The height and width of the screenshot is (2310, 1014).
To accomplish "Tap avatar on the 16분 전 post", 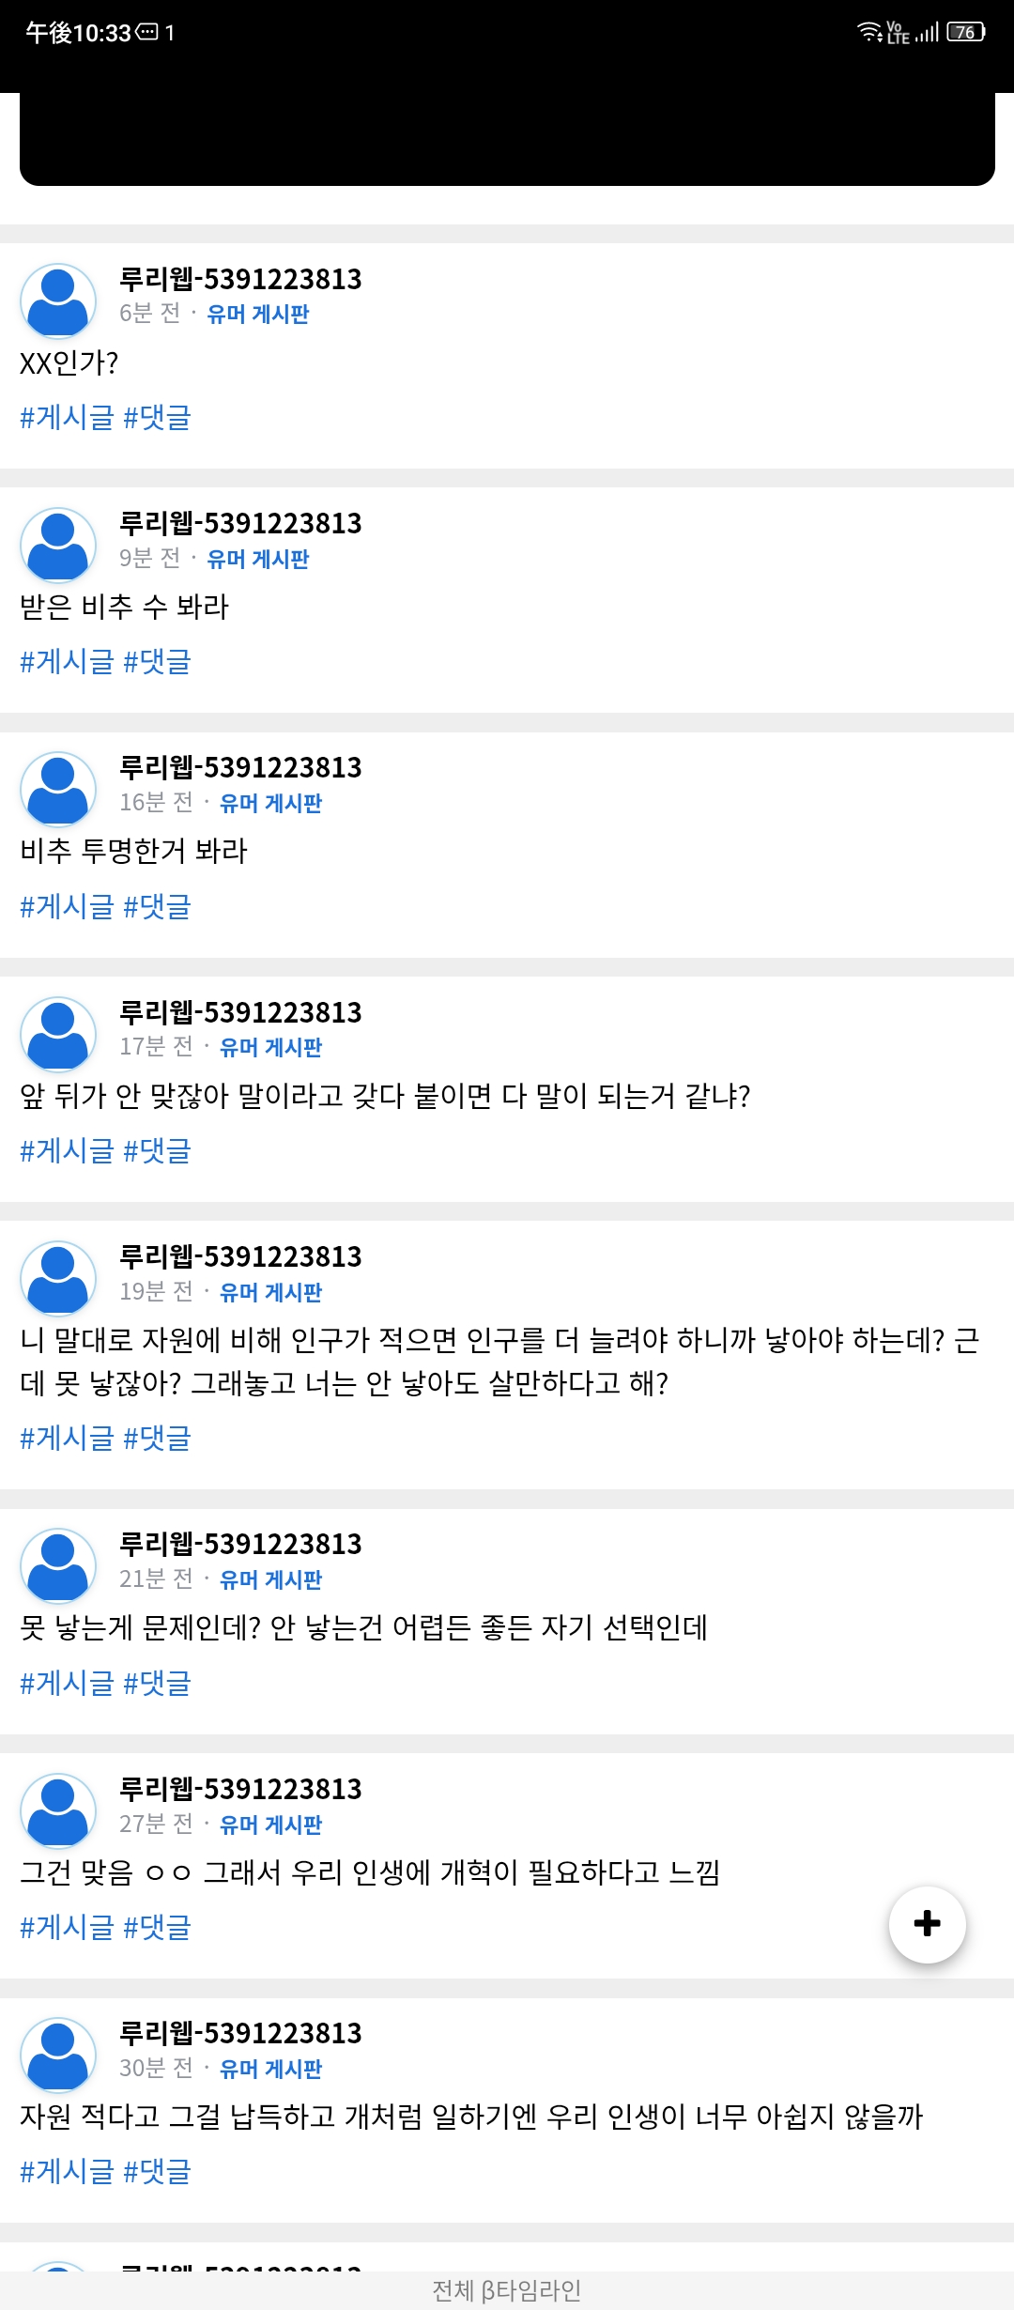I will [x=58, y=790].
